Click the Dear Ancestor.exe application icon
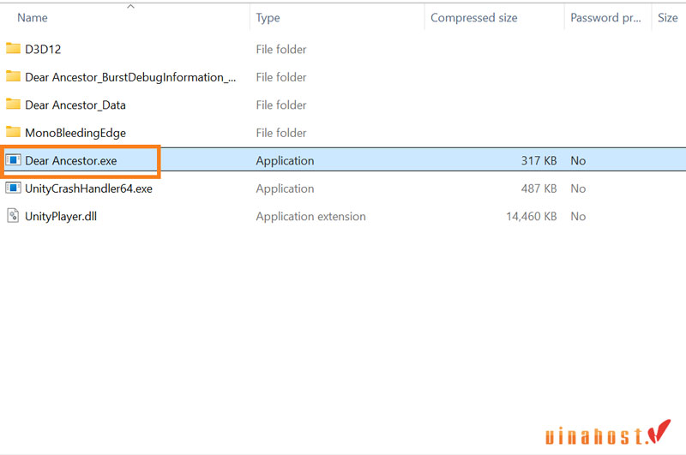 click(13, 160)
